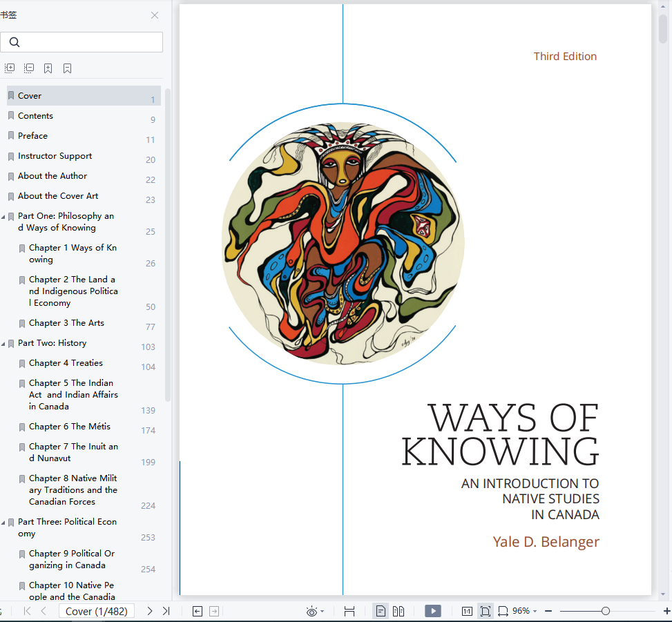This screenshot has width=672, height=622.
Task: Switch to two-page view
Action: (399, 611)
